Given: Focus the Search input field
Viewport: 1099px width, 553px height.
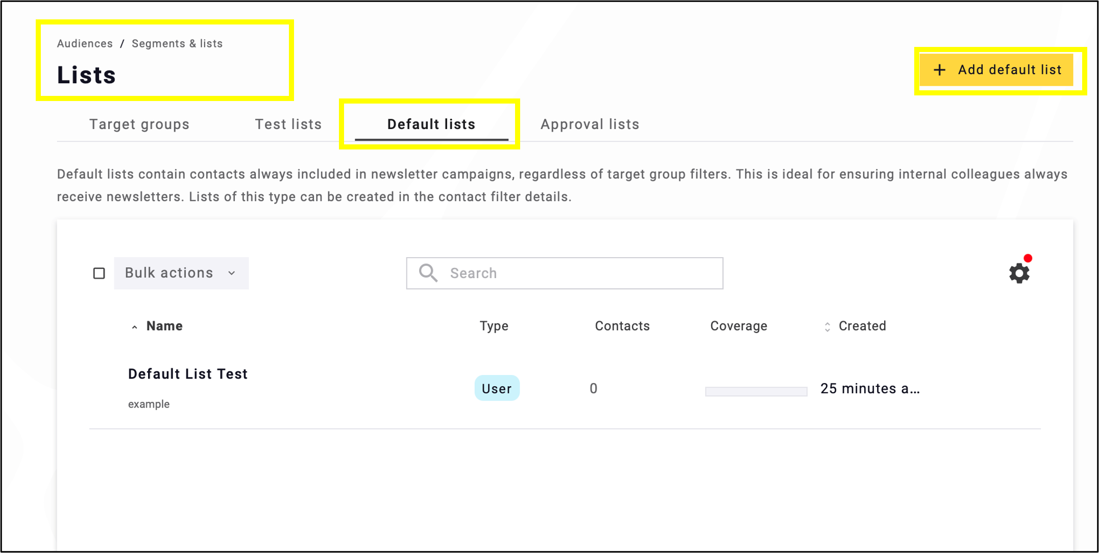Looking at the screenshot, I should pos(565,273).
